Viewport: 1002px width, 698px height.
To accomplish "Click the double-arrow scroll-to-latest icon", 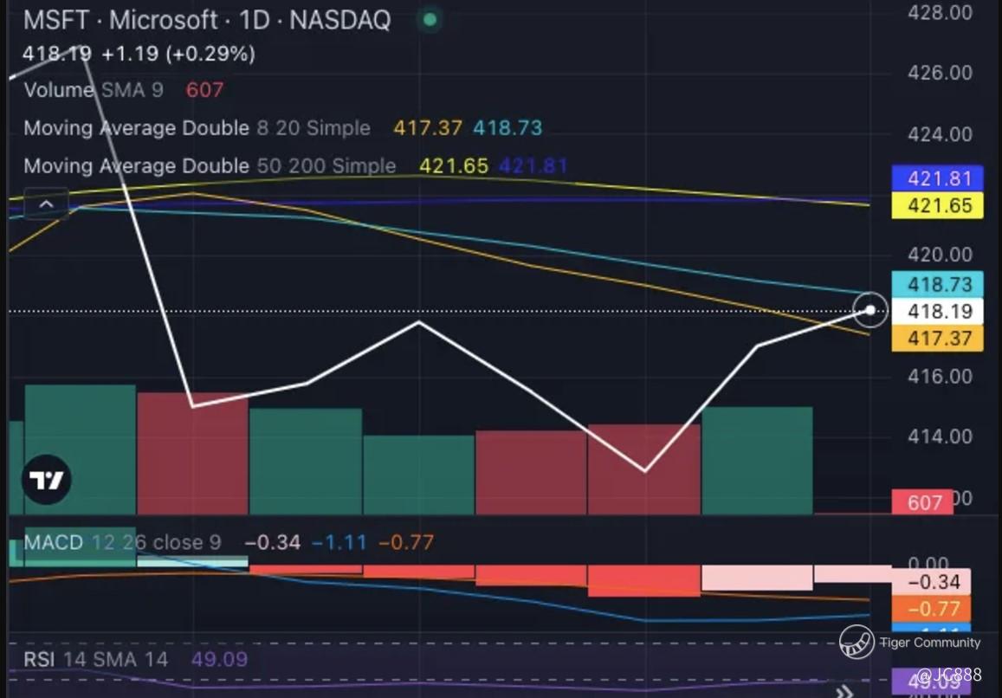I will coord(845,691).
